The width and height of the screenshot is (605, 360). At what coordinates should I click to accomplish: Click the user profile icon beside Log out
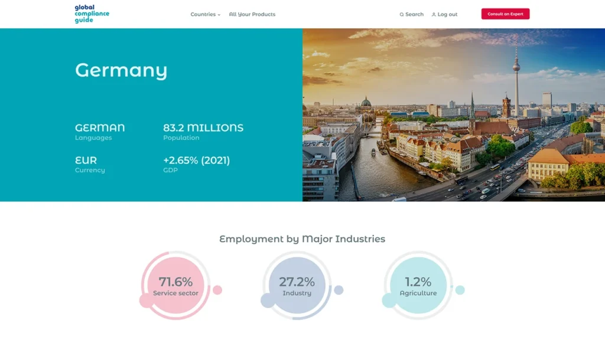(x=434, y=15)
